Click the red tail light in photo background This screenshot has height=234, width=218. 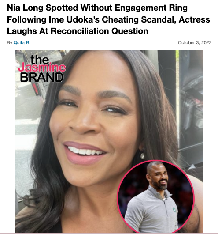[34, 88]
